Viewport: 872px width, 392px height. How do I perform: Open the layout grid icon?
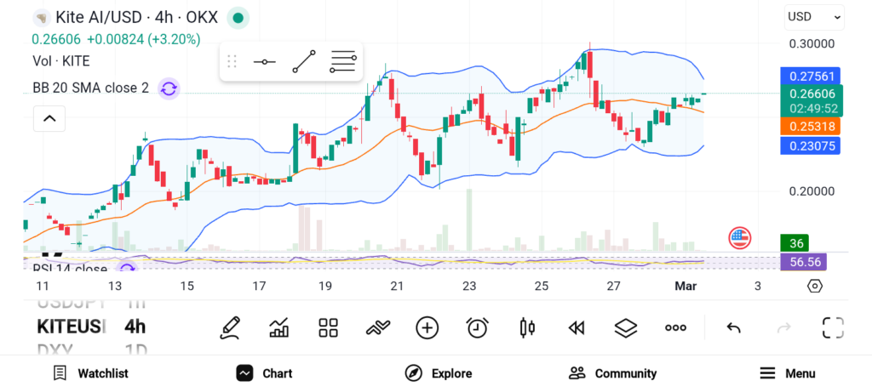328,327
